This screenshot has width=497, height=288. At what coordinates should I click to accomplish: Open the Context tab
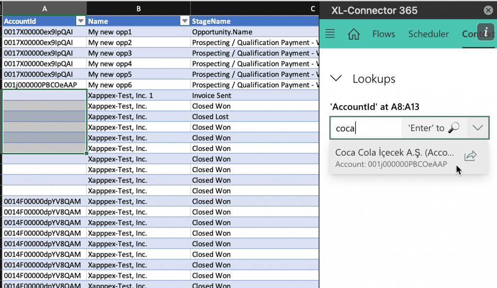pyautogui.click(x=478, y=34)
